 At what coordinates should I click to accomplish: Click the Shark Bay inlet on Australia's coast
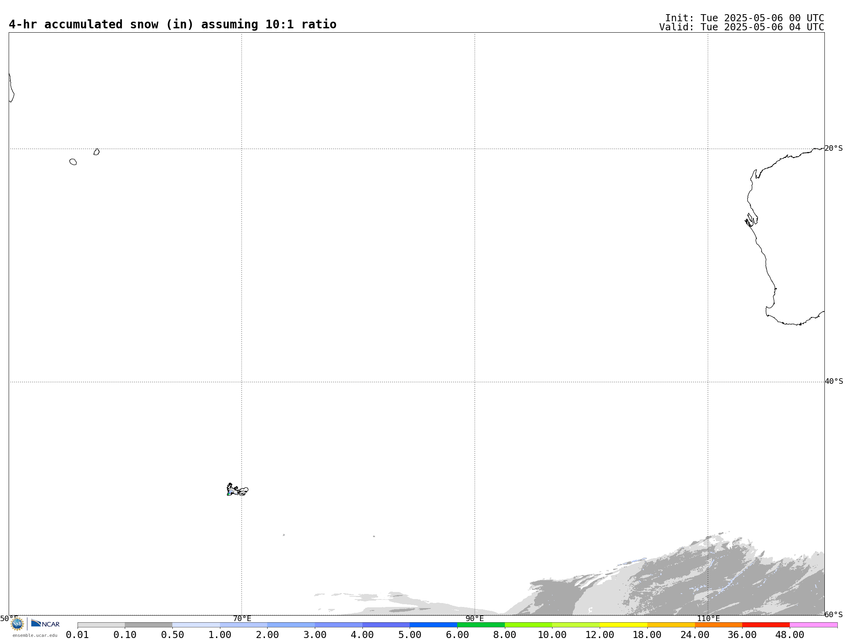click(x=751, y=220)
